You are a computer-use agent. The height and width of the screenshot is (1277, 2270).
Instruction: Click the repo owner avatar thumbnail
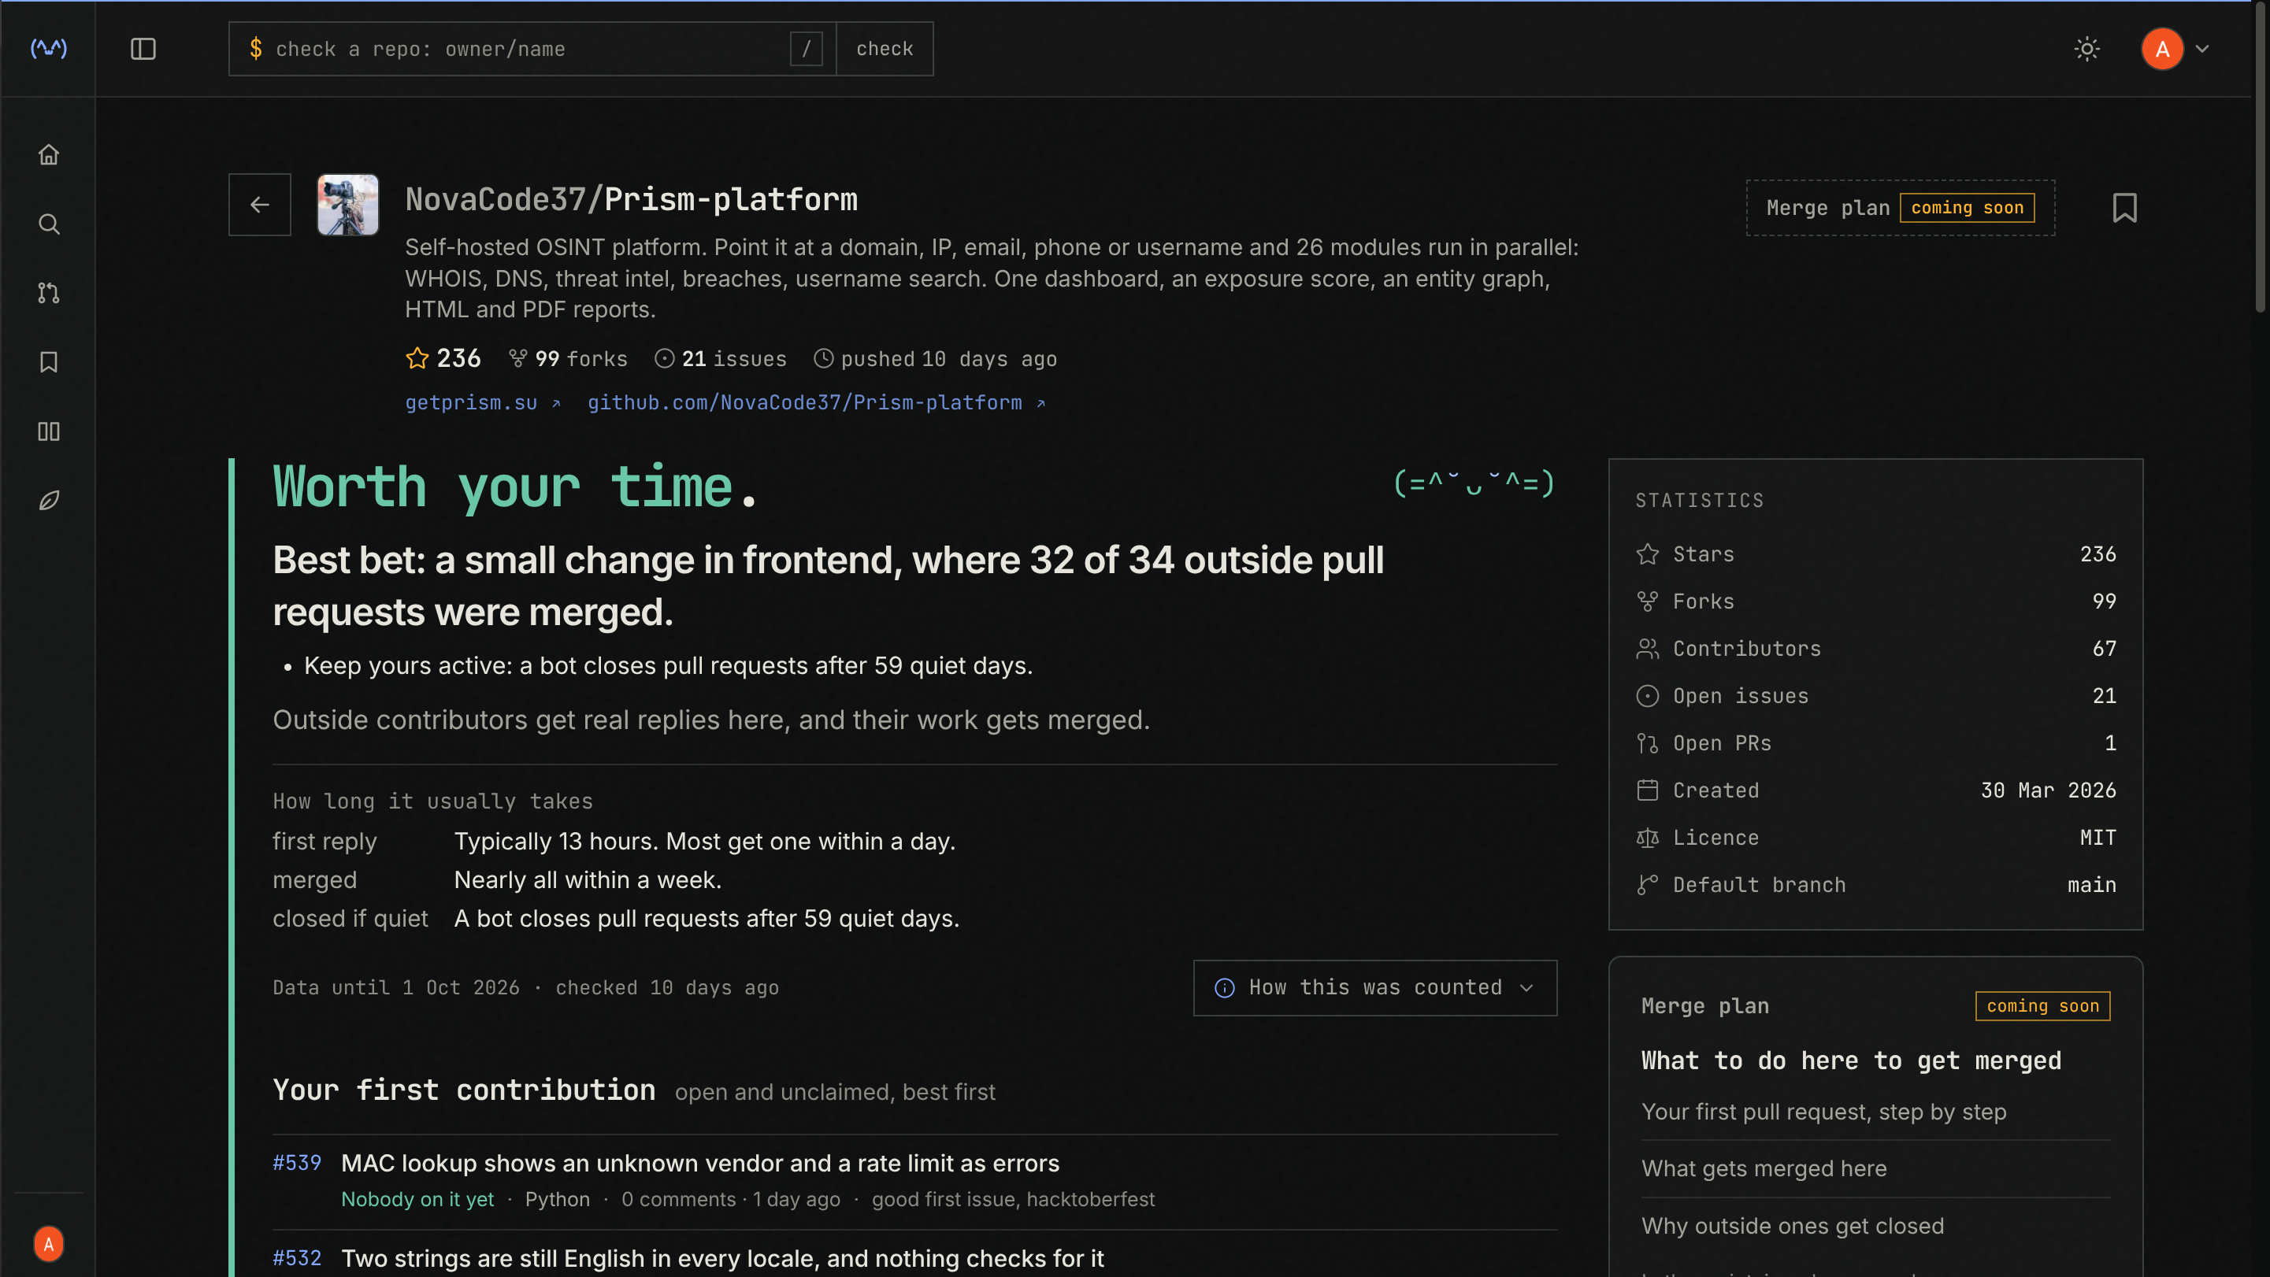point(348,205)
